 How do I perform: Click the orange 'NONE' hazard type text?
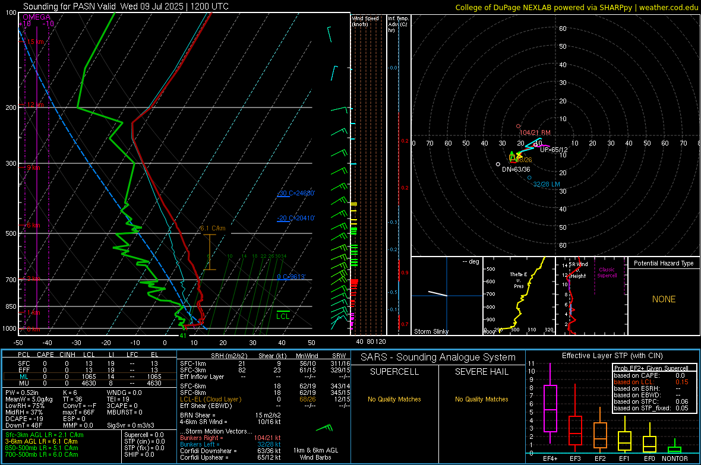[x=664, y=299]
